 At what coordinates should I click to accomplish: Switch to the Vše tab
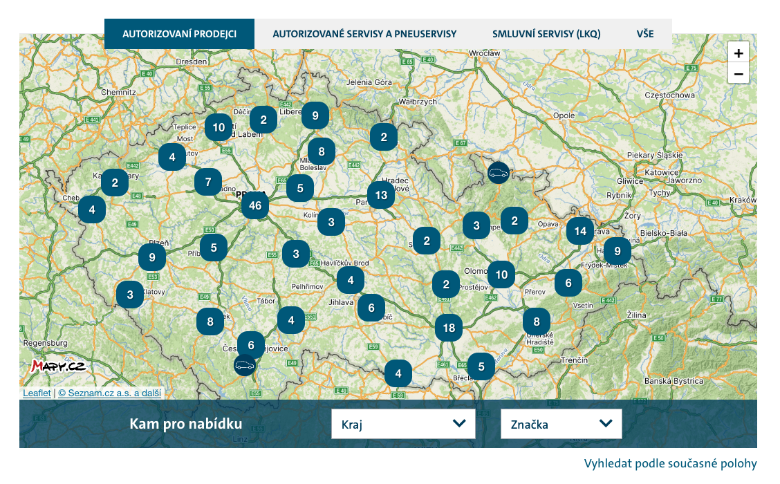[645, 34]
